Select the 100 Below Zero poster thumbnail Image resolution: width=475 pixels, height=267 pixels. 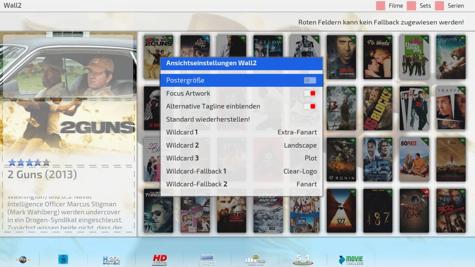pyautogui.click(x=268, y=214)
